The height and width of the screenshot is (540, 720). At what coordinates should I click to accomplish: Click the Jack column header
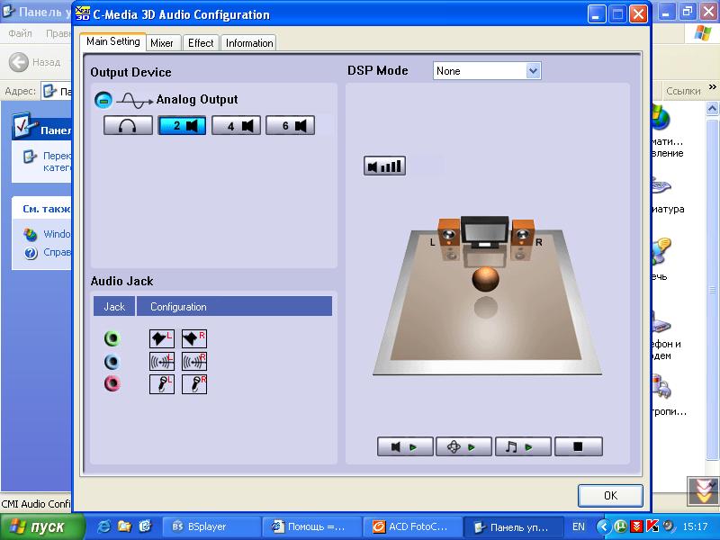point(114,307)
